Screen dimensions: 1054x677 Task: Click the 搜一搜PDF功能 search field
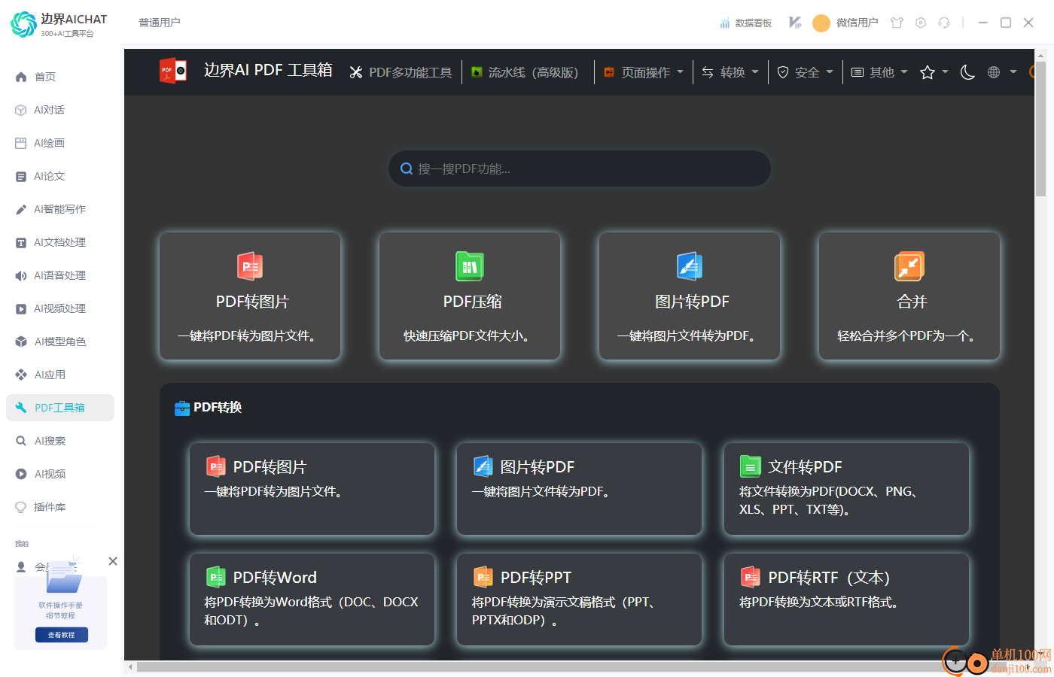click(x=580, y=168)
